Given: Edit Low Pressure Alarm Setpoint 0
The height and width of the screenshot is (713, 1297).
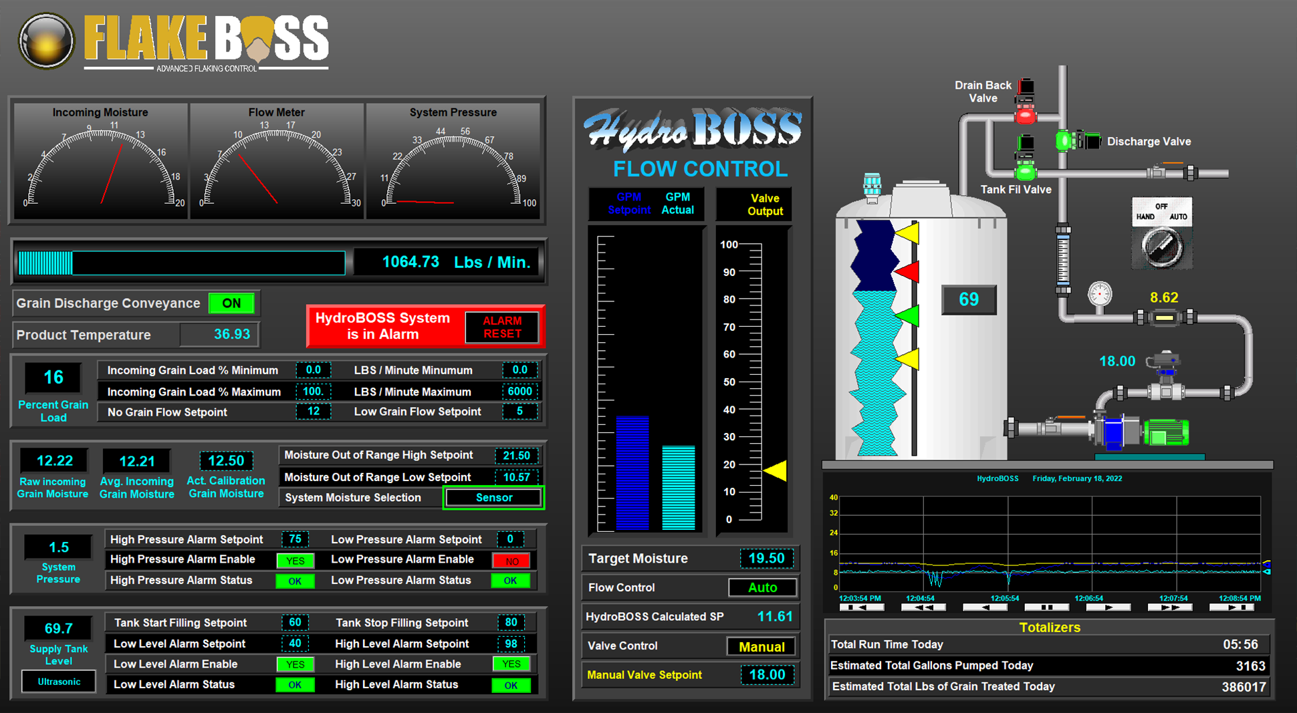Looking at the screenshot, I should point(510,539).
